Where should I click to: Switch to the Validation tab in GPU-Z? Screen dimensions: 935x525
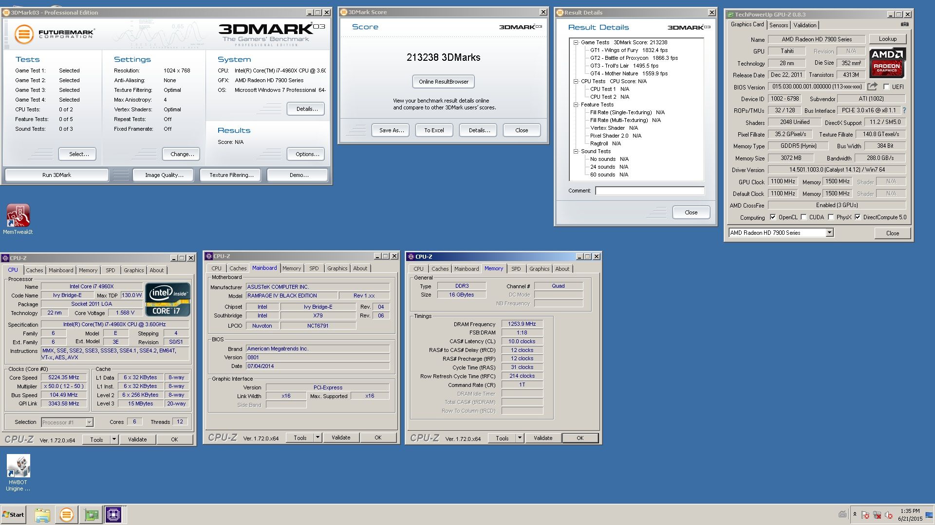click(x=804, y=25)
